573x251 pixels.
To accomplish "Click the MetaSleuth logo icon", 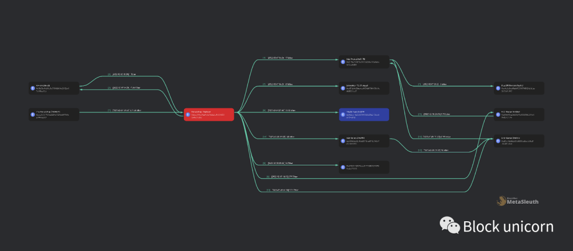I will coord(501,201).
